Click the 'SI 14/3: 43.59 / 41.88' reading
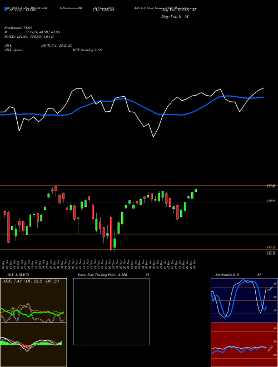This screenshot has height=367, width=278. (x=43, y=32)
